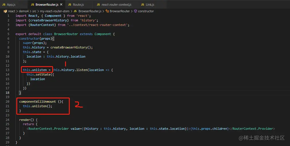Image resolution: width=290 pixels, height=146 pixels.
Task: Click the JS icon on App.js tab
Action: (x=4, y=4)
